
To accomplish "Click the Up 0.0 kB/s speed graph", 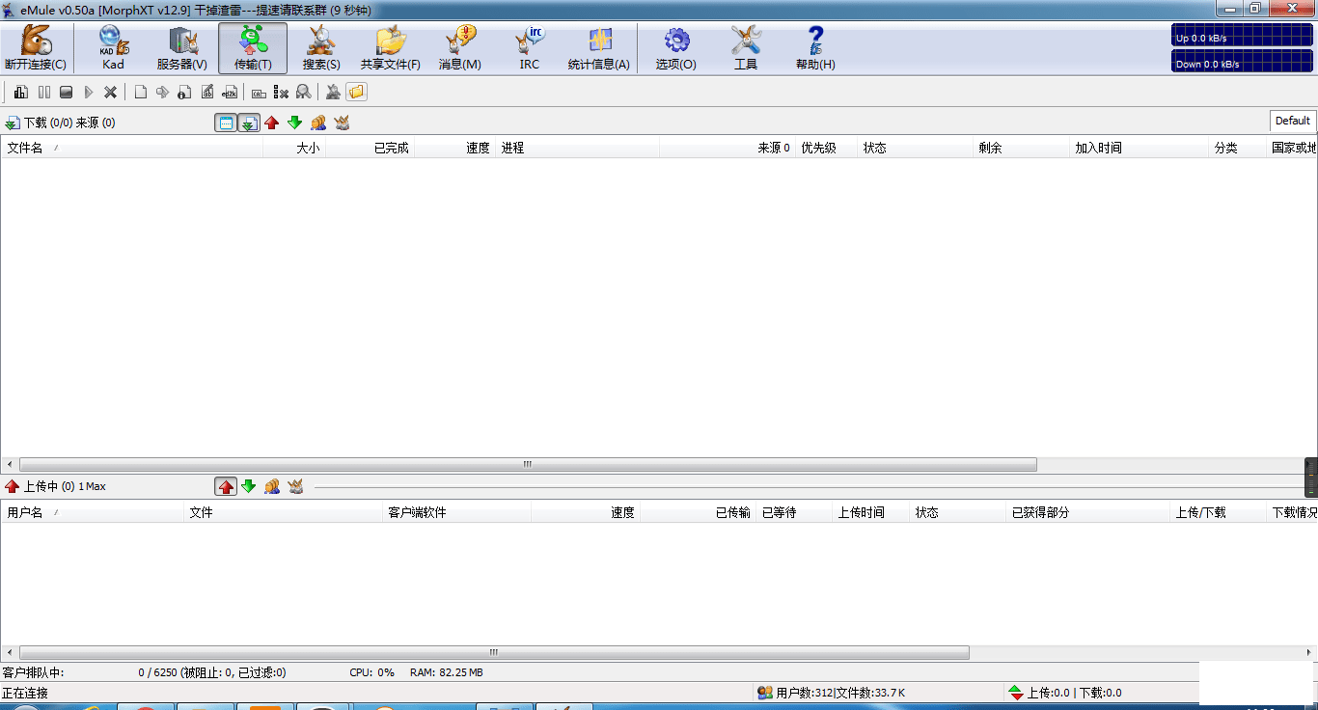I will 1243,37.
